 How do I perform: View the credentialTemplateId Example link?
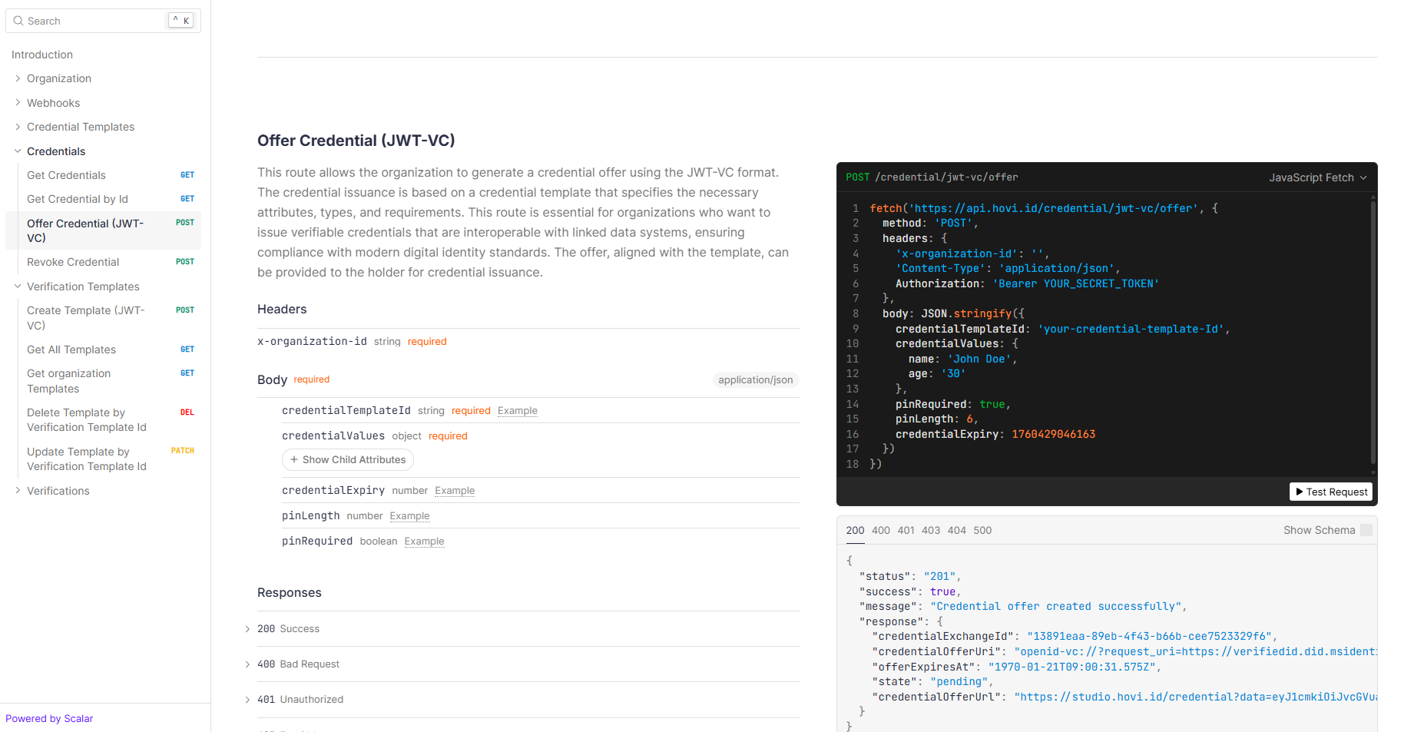517,411
